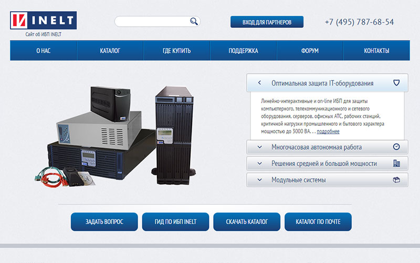Click 'Решения средней и большой мощности' text
This screenshot has height=263, width=420.
(324, 164)
